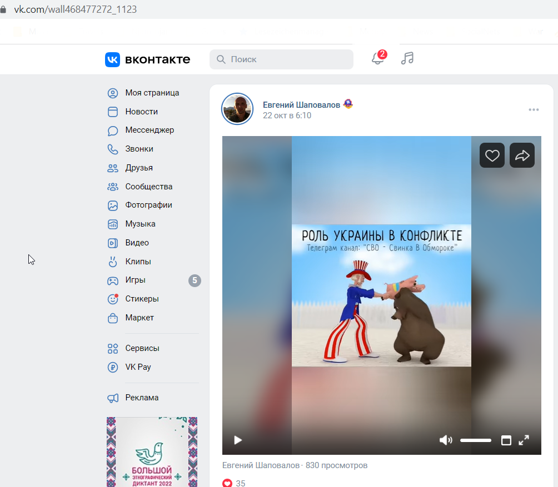Click the Реклама link in sidebar
Image resolution: width=558 pixels, height=487 pixels.
(142, 398)
